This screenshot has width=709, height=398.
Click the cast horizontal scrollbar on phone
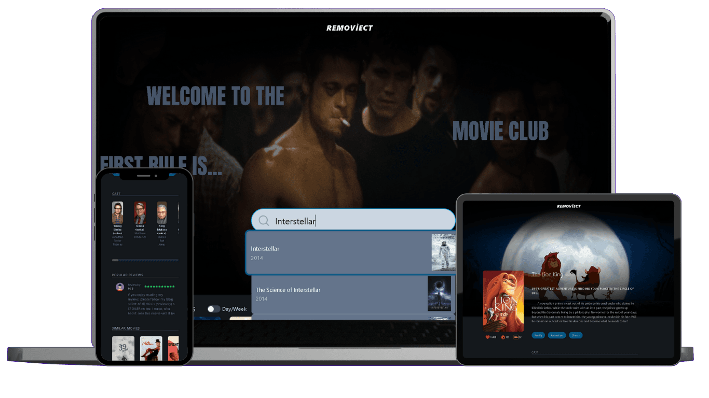145,260
